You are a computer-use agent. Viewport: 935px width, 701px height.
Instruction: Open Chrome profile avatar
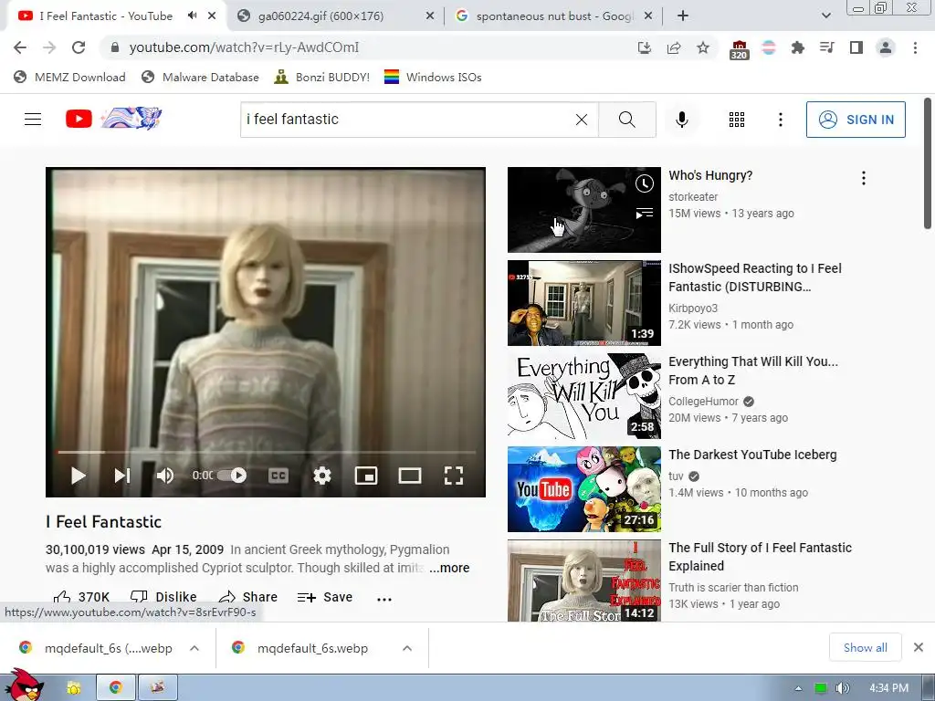tap(886, 47)
